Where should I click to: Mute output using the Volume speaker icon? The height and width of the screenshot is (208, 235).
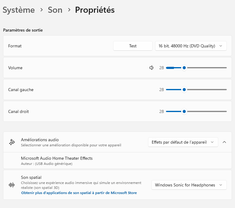(151, 68)
